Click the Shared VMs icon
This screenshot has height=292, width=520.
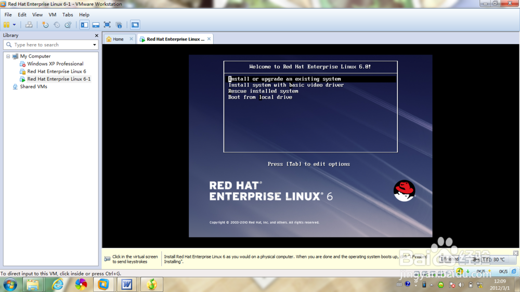pos(15,87)
